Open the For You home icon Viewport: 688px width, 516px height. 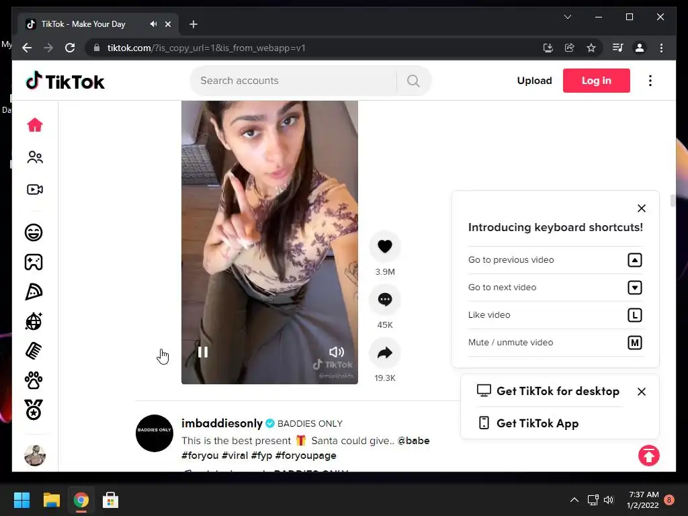point(35,125)
